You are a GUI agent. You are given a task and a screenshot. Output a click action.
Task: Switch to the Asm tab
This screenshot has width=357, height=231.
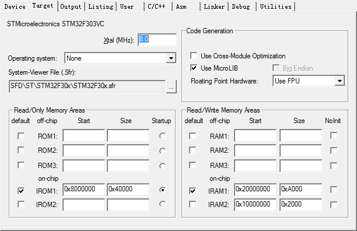click(x=186, y=6)
